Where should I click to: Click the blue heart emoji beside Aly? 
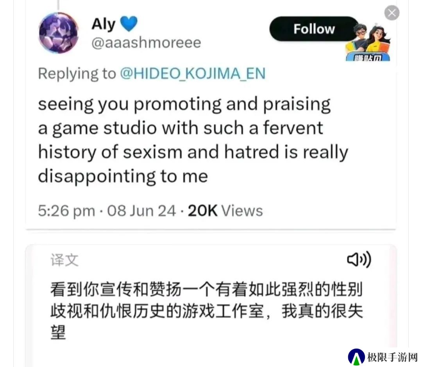click(x=129, y=23)
